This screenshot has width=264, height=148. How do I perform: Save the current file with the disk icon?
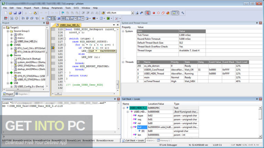coord(15,13)
